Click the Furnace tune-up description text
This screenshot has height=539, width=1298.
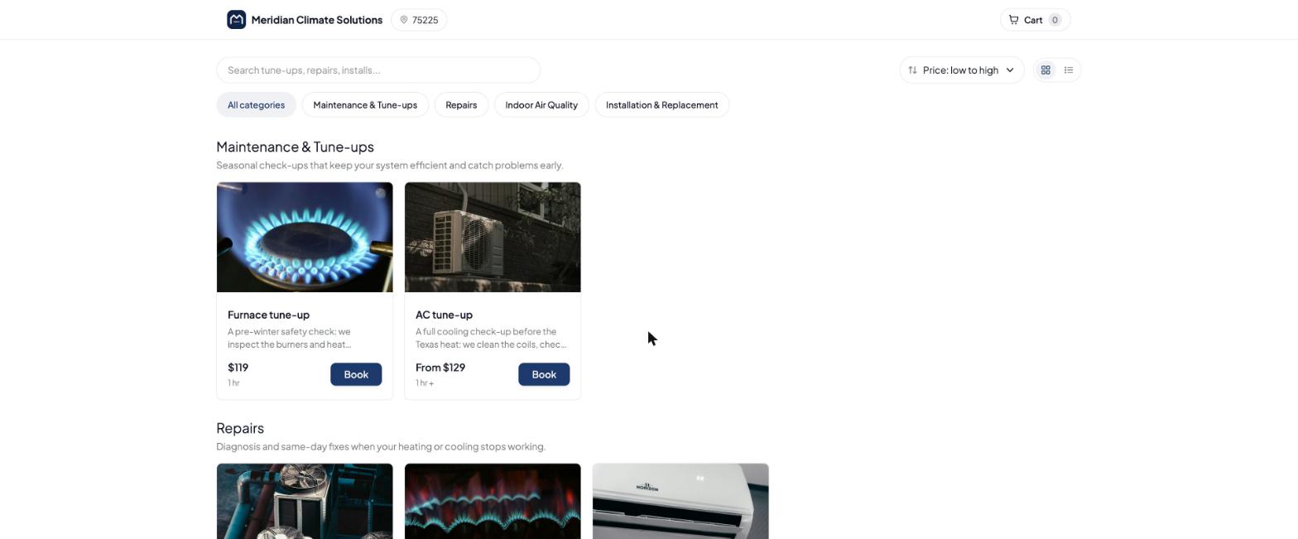(x=290, y=338)
